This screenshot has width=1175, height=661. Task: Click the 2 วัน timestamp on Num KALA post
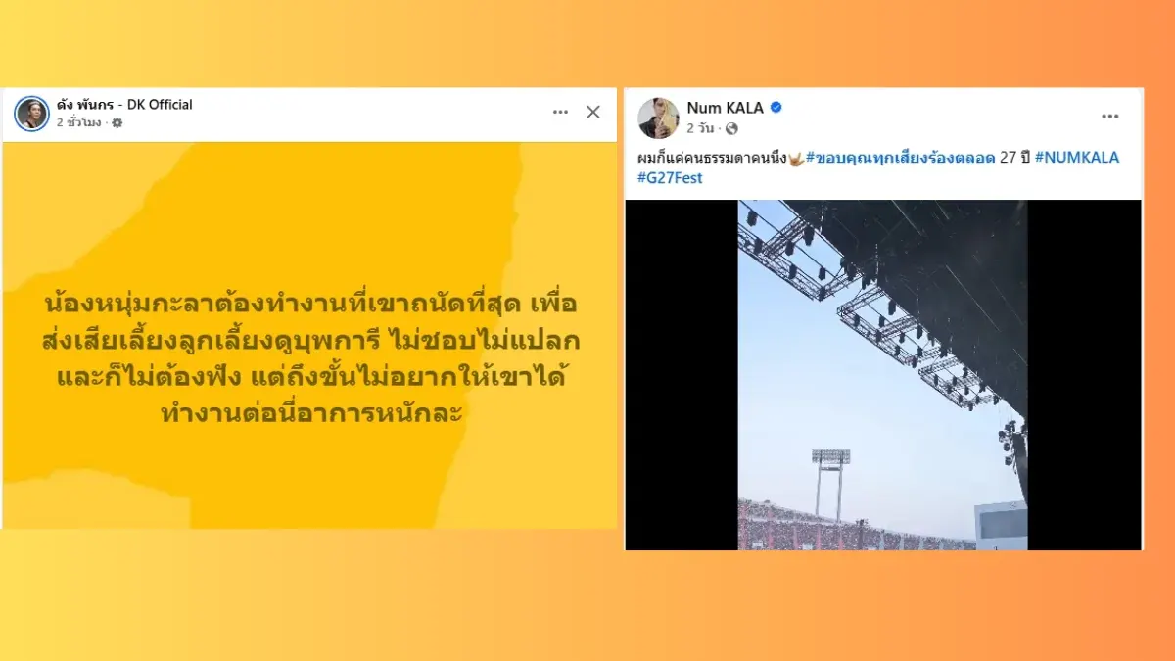(x=703, y=128)
